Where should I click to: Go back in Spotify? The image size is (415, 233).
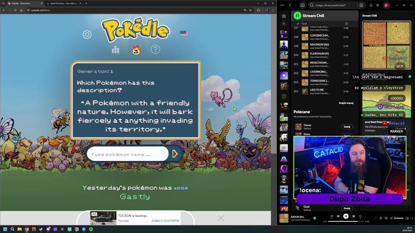(290, 5)
